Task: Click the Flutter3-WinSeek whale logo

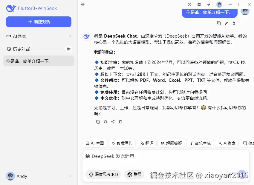Action: [x=11, y=8]
